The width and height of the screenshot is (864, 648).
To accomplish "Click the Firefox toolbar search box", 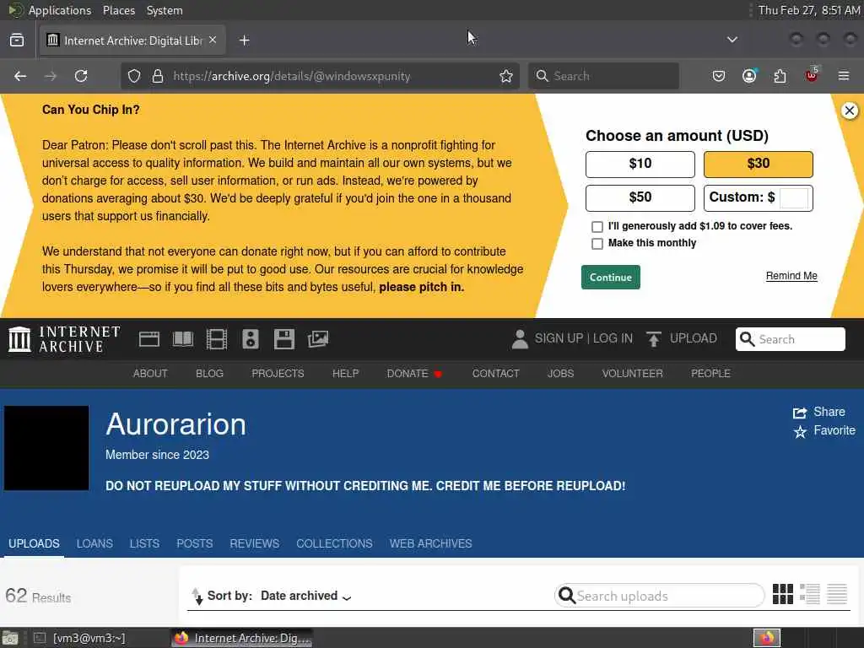I will click(603, 76).
